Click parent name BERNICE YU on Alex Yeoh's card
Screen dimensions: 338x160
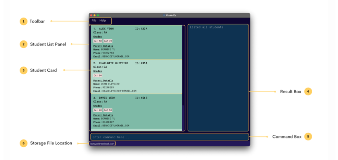pyautogui.click(x=108, y=50)
